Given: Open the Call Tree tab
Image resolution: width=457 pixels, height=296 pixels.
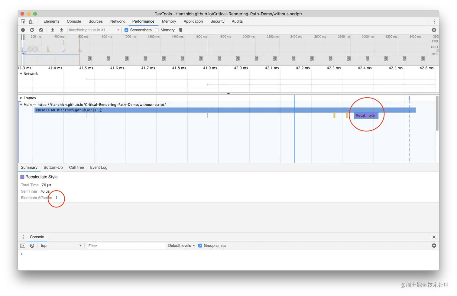Looking at the screenshot, I should pos(76,168).
